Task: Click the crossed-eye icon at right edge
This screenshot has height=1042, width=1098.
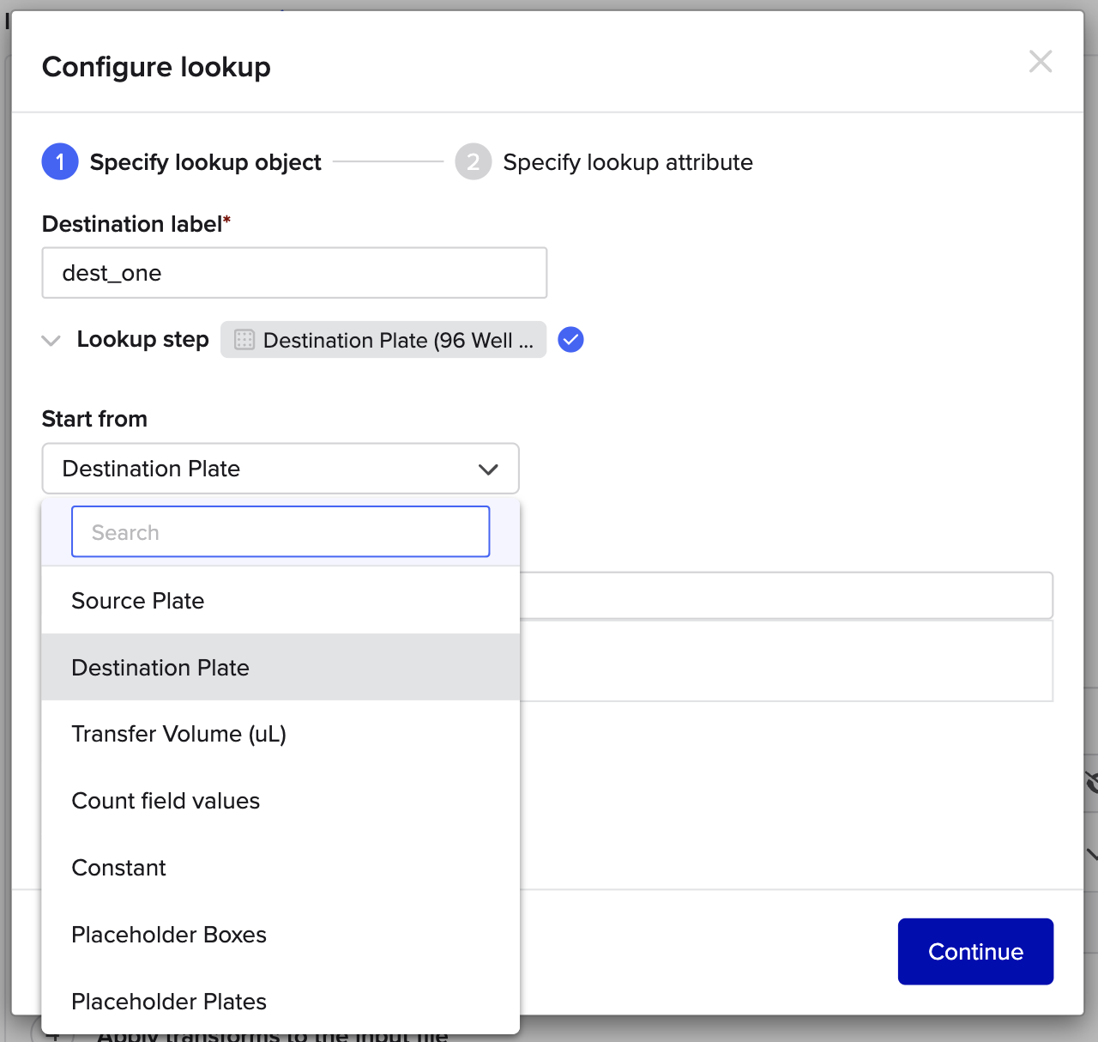Action: (x=1091, y=782)
